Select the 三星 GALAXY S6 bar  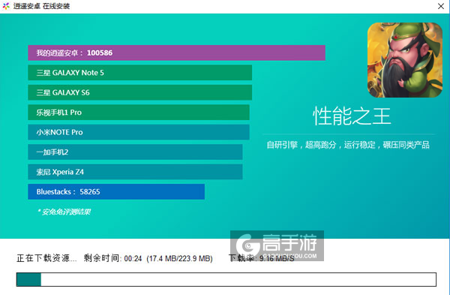pos(139,92)
